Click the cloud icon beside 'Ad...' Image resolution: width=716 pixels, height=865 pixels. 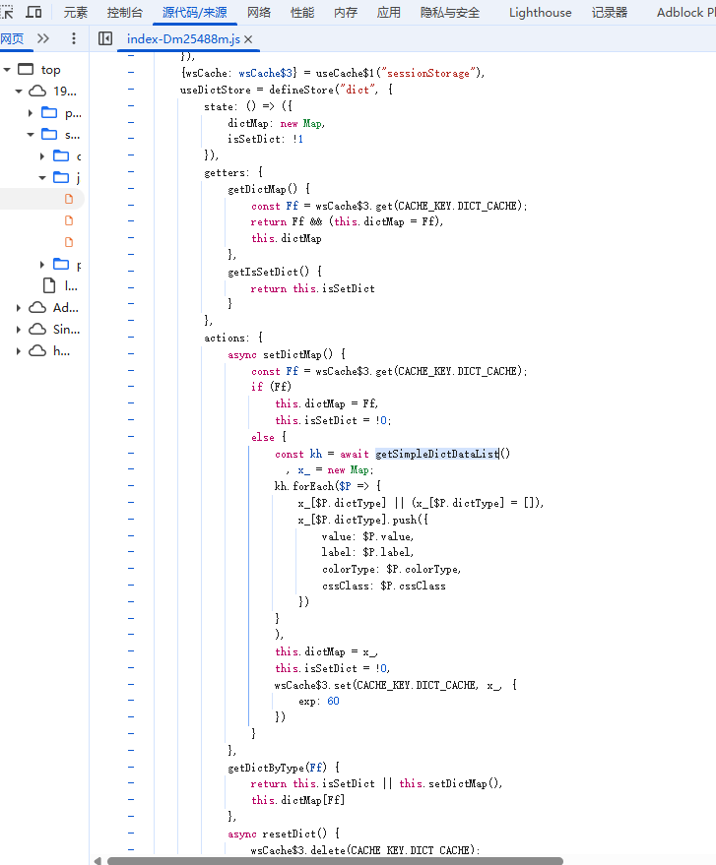click(37, 308)
